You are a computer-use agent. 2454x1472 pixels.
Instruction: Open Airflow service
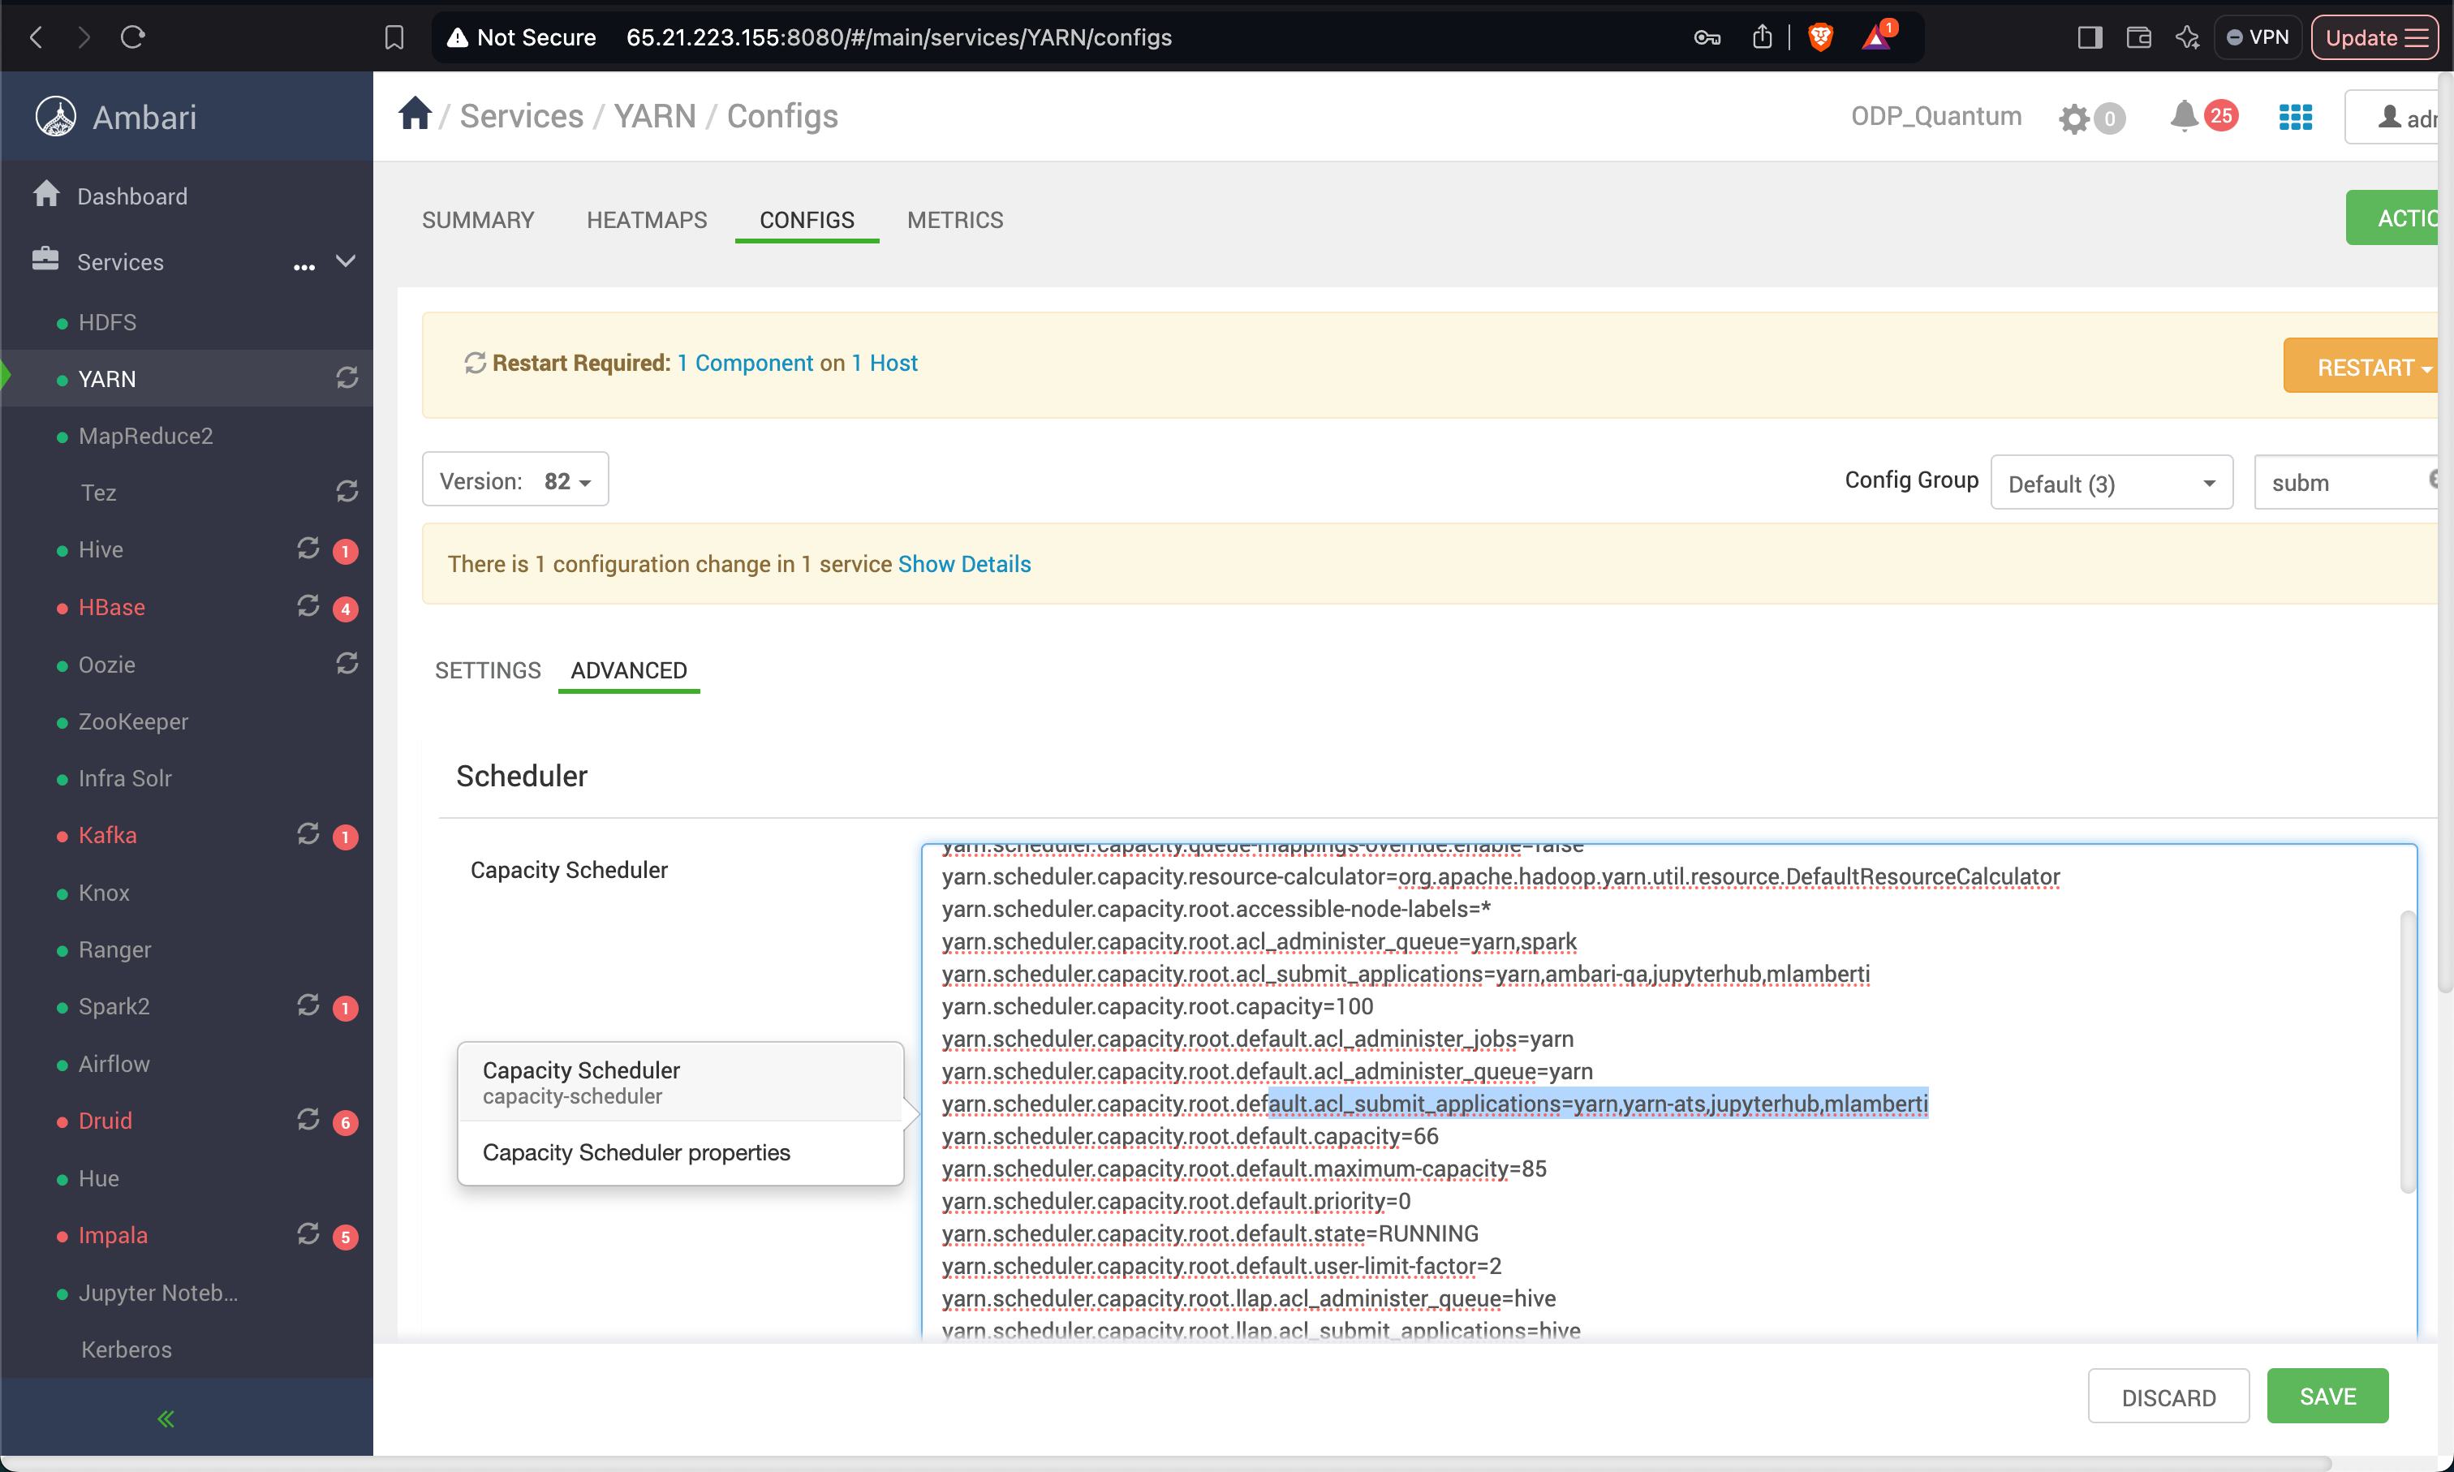coord(114,1063)
